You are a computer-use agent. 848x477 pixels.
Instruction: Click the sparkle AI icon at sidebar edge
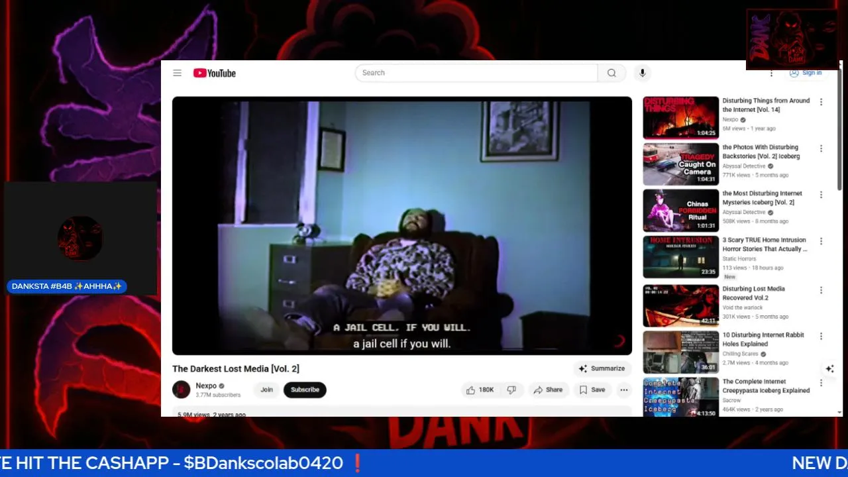tap(829, 368)
